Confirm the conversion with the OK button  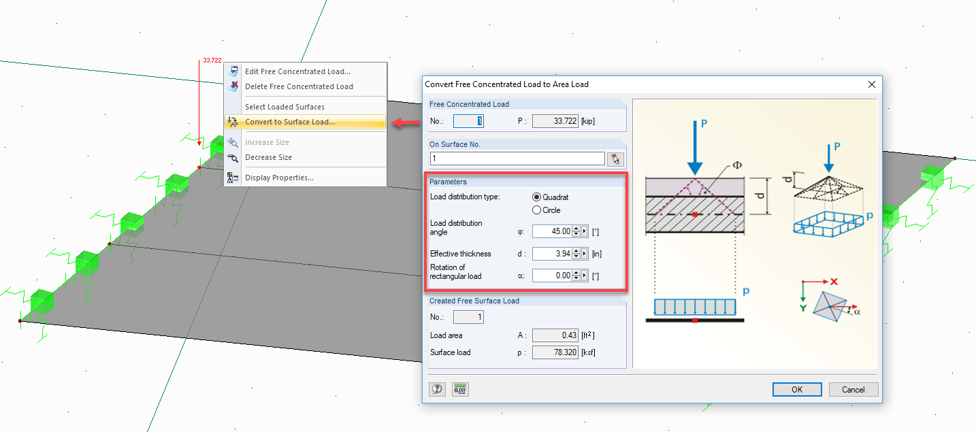pyautogui.click(x=796, y=389)
